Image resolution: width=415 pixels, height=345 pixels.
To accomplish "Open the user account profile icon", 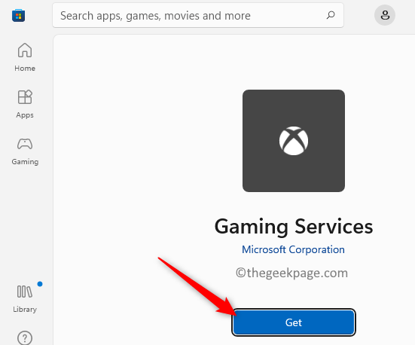I will click(x=385, y=15).
